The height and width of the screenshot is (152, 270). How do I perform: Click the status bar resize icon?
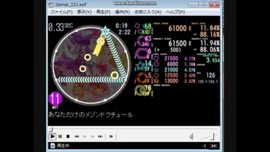tap(214, 146)
